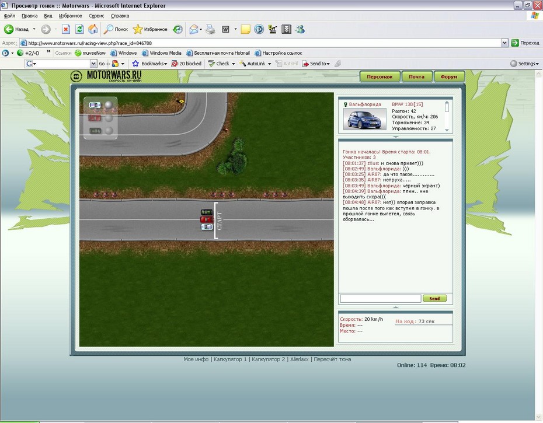Viewport: 543px width, 423px height.
Task: Open Бесплатная почта Hotmail bookmark
Action: click(218, 53)
